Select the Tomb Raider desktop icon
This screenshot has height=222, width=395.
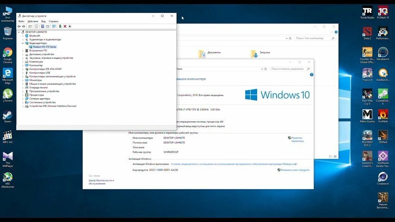pos(367,12)
